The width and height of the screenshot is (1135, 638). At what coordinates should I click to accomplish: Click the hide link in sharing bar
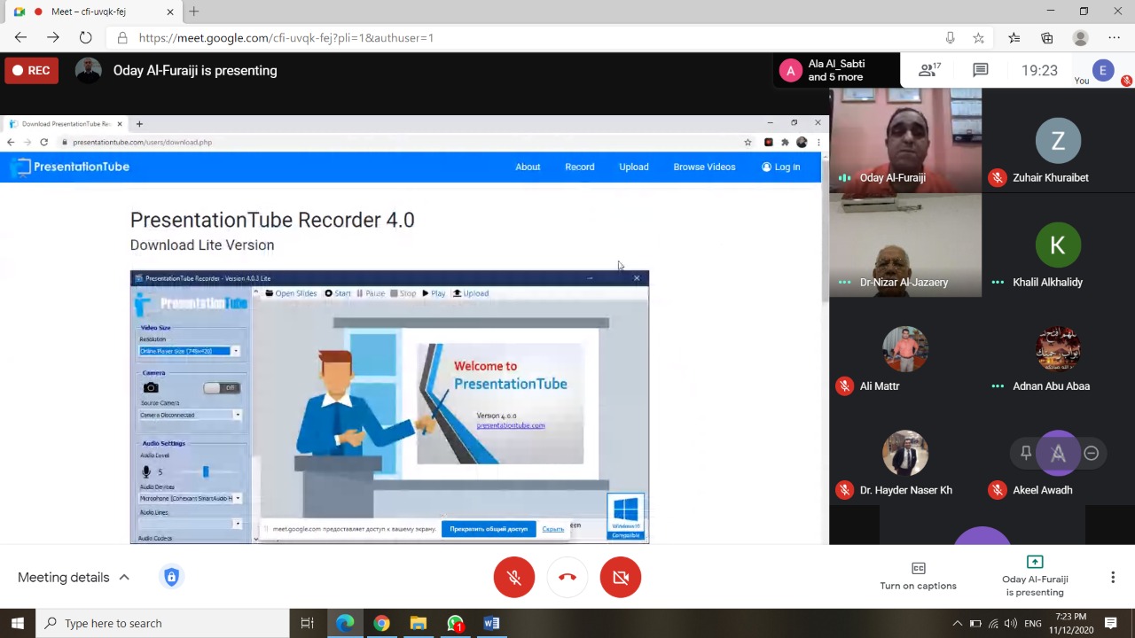click(553, 529)
